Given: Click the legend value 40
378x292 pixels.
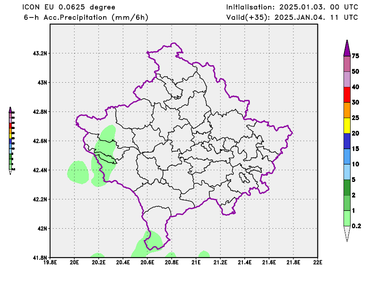Looking at the screenshot, I should tap(355, 87).
